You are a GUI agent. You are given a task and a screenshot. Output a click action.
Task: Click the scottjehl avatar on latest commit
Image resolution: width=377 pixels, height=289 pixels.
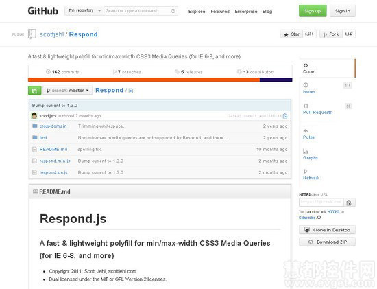pos(34,116)
